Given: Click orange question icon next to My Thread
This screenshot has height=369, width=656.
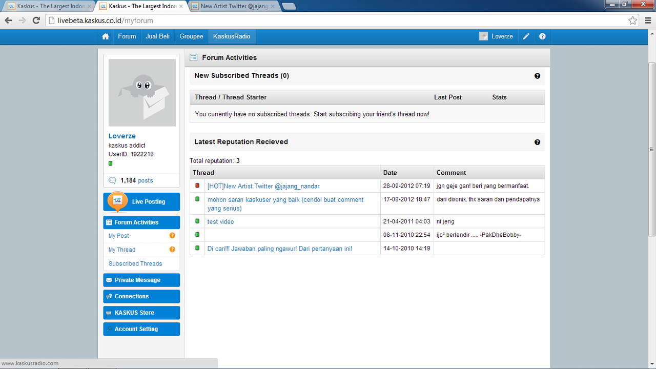Looking at the screenshot, I should click(172, 250).
